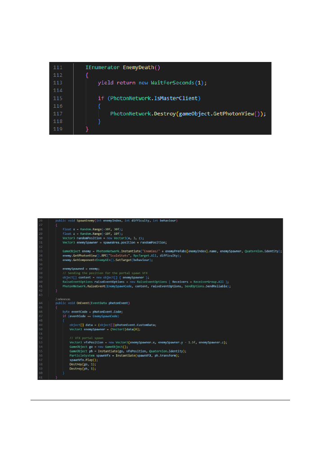
Task: Click the closing brace on line 118
Action: point(99,121)
